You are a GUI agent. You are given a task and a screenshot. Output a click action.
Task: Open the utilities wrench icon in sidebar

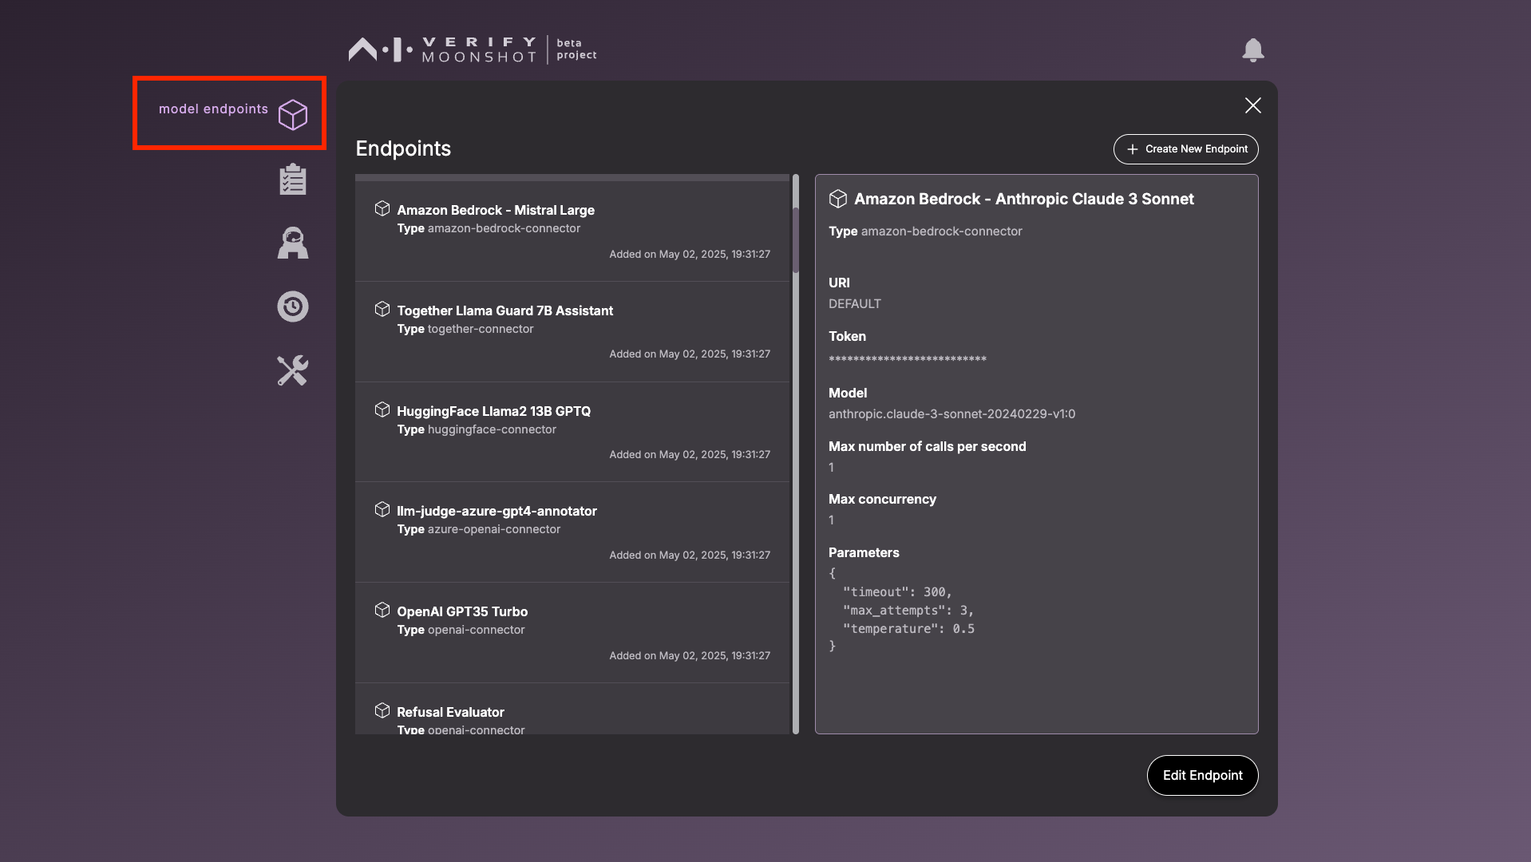click(293, 370)
